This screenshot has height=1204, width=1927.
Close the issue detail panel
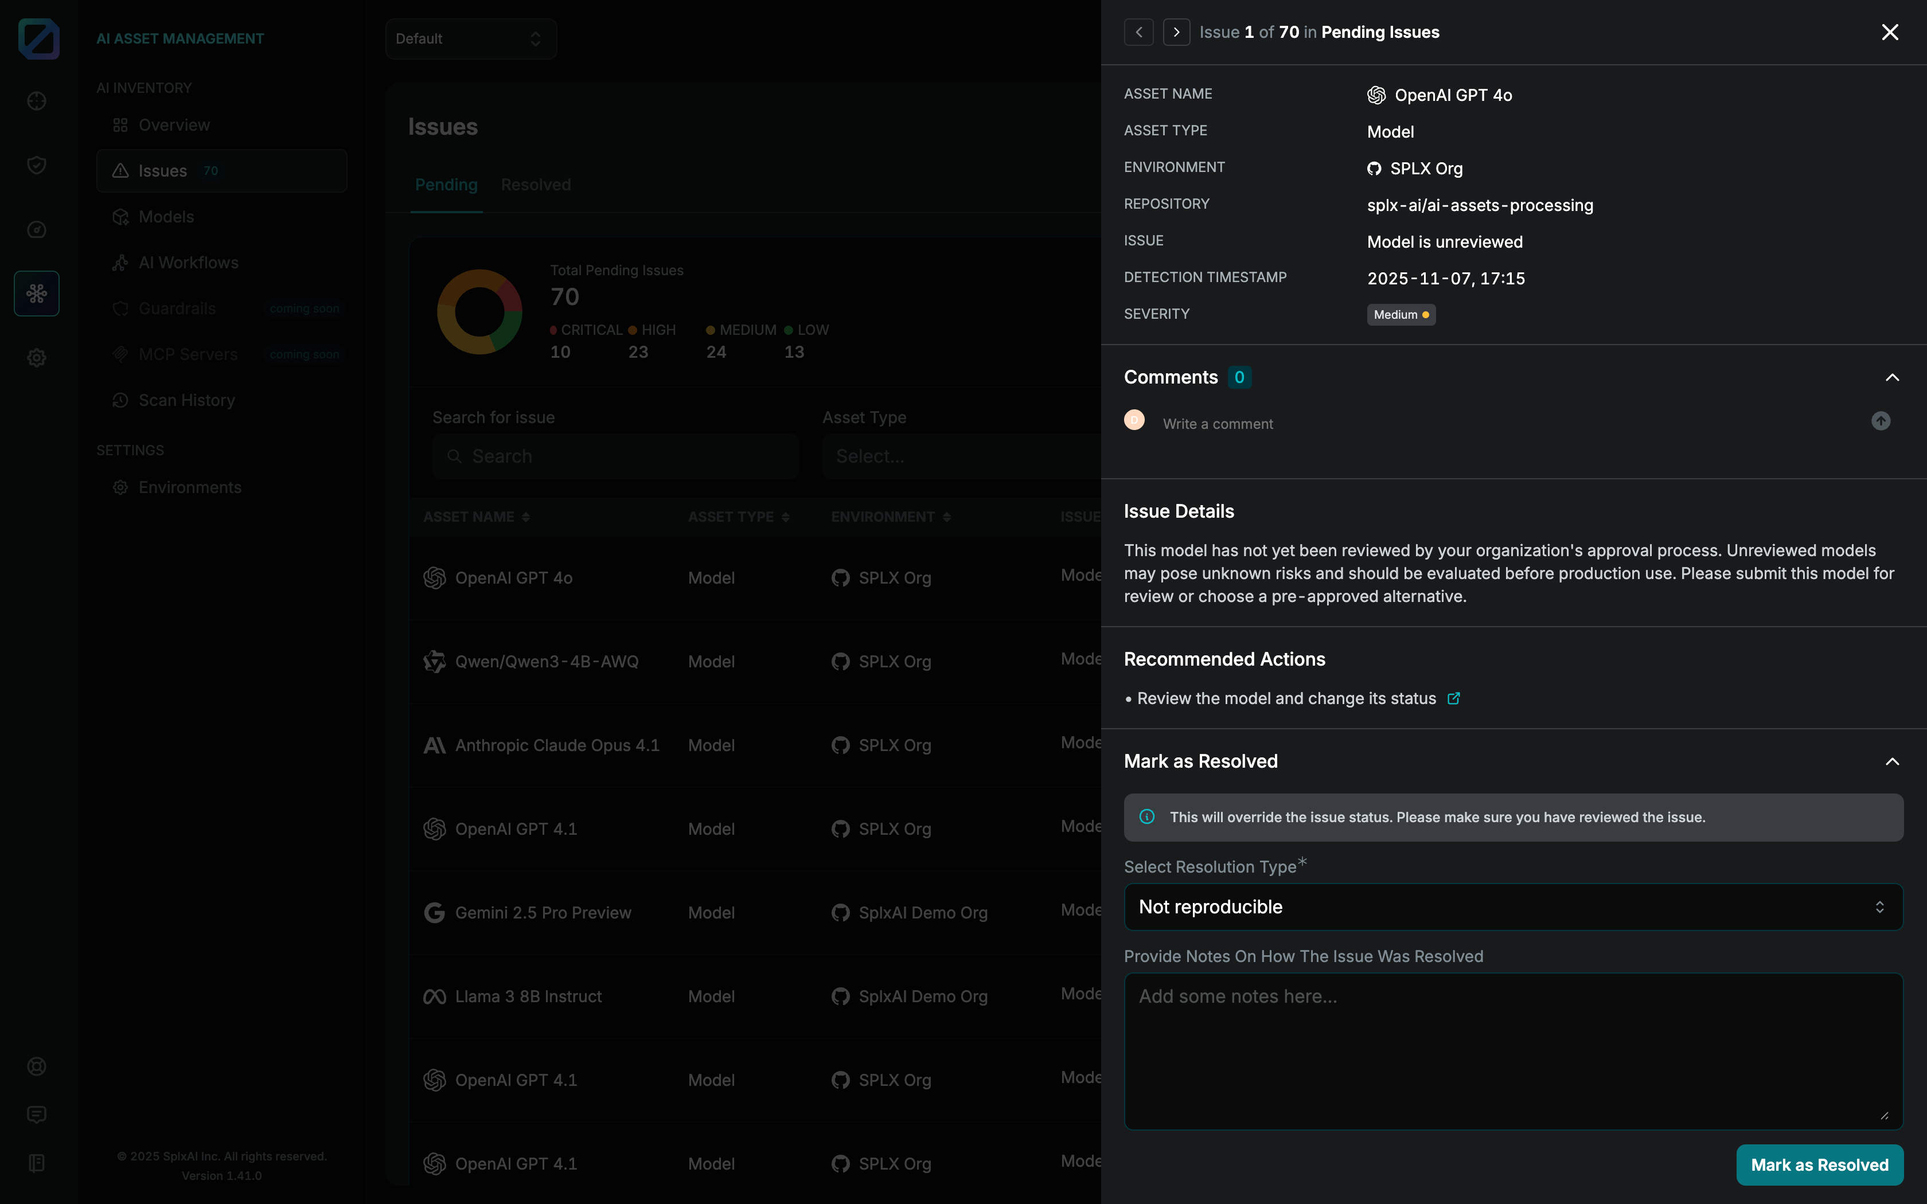point(1890,32)
